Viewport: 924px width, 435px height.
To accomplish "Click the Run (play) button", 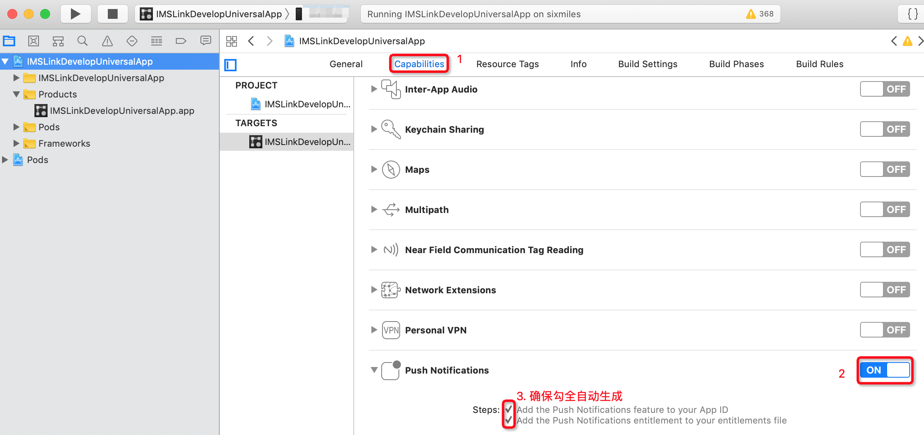I will tap(75, 14).
